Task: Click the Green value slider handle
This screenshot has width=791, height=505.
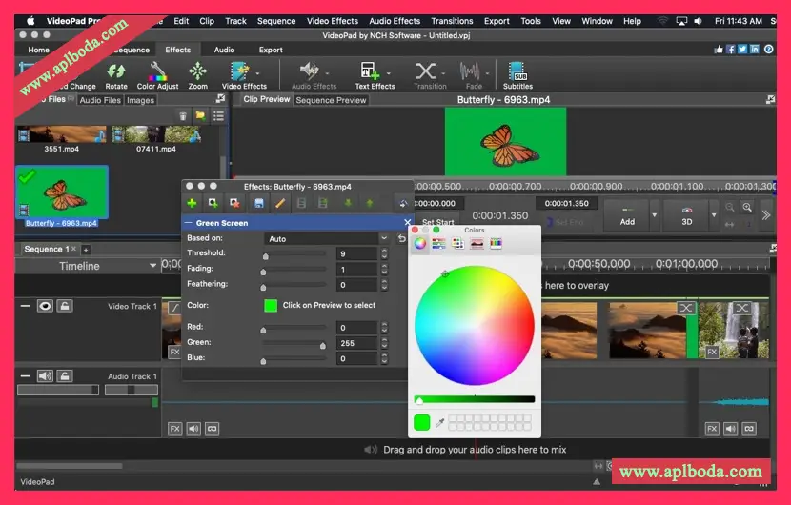Action: pos(322,346)
